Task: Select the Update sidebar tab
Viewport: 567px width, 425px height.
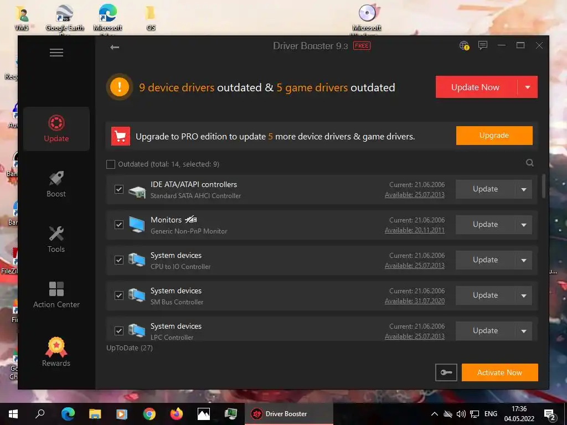Action: (56, 128)
